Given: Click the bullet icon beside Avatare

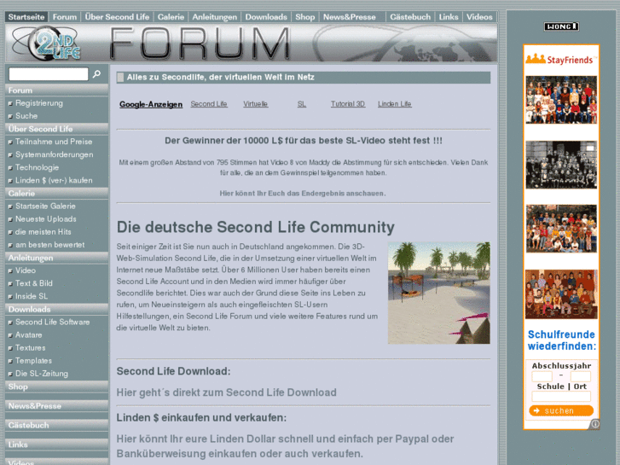Looking at the screenshot, I should coord(10,335).
